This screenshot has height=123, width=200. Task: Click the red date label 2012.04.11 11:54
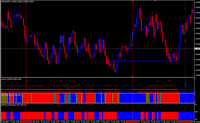coord(26,122)
